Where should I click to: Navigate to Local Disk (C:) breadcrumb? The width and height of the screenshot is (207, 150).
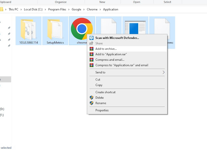(x=33, y=9)
